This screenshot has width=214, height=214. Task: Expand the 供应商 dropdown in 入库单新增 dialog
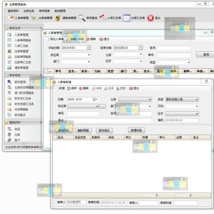97,106
